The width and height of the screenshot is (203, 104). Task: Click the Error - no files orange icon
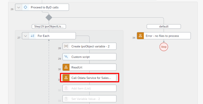pos(140,36)
